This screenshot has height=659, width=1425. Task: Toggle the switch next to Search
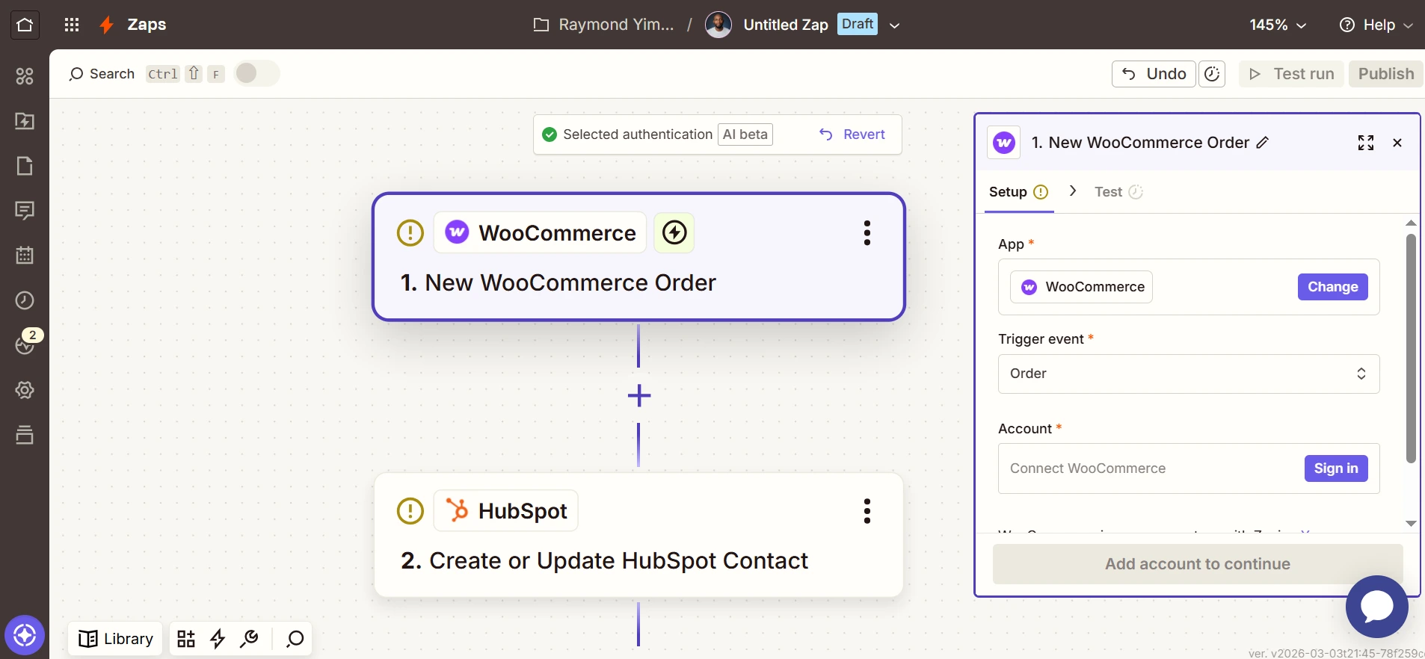tap(256, 73)
